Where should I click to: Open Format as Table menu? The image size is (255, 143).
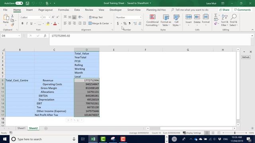click(166, 20)
